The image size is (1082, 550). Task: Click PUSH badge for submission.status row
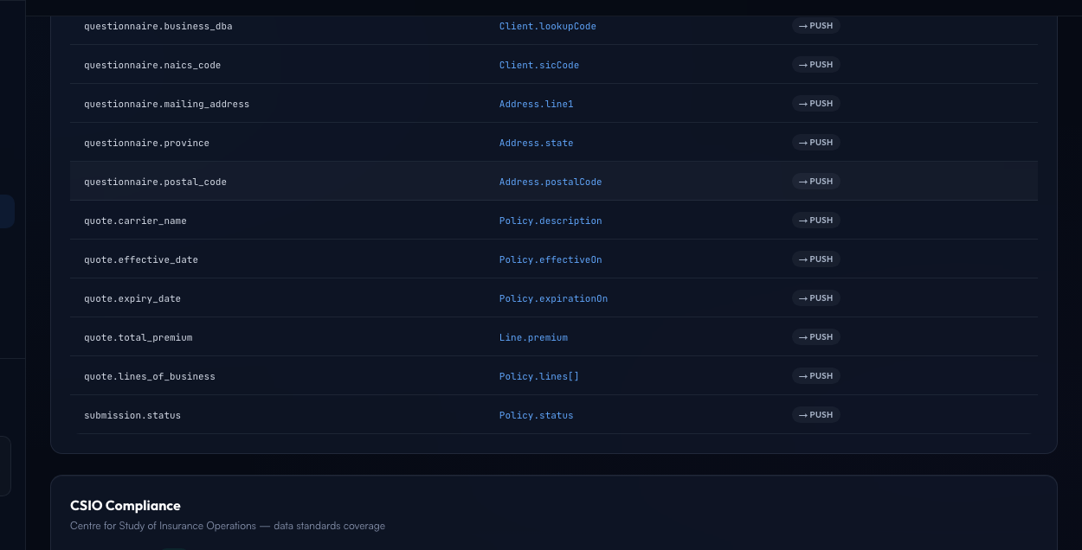pyautogui.click(x=816, y=415)
